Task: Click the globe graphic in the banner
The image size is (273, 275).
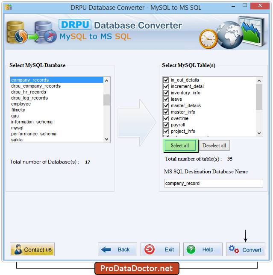Action: (x=229, y=35)
